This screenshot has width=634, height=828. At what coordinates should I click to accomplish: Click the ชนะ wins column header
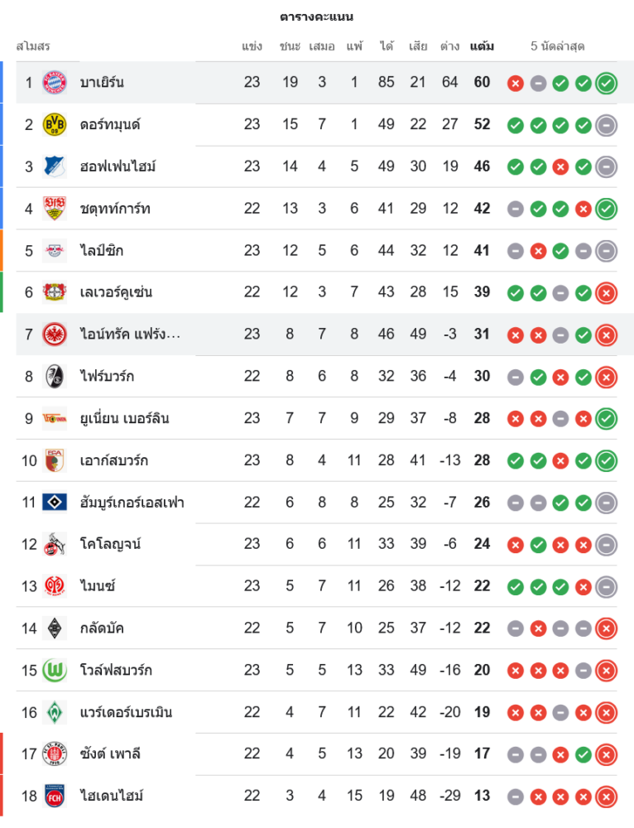[x=290, y=46]
